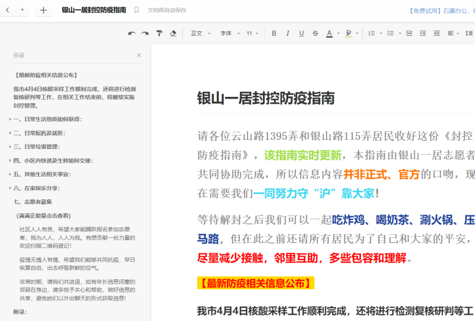Click the text alignment icon

(x=451, y=33)
